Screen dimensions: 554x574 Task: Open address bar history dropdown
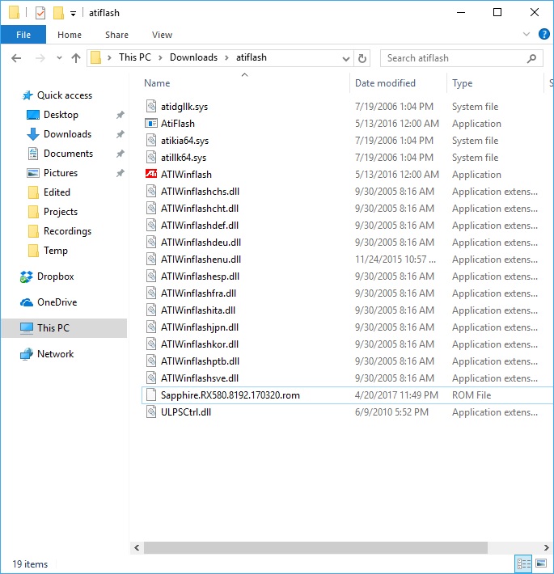tap(346, 58)
